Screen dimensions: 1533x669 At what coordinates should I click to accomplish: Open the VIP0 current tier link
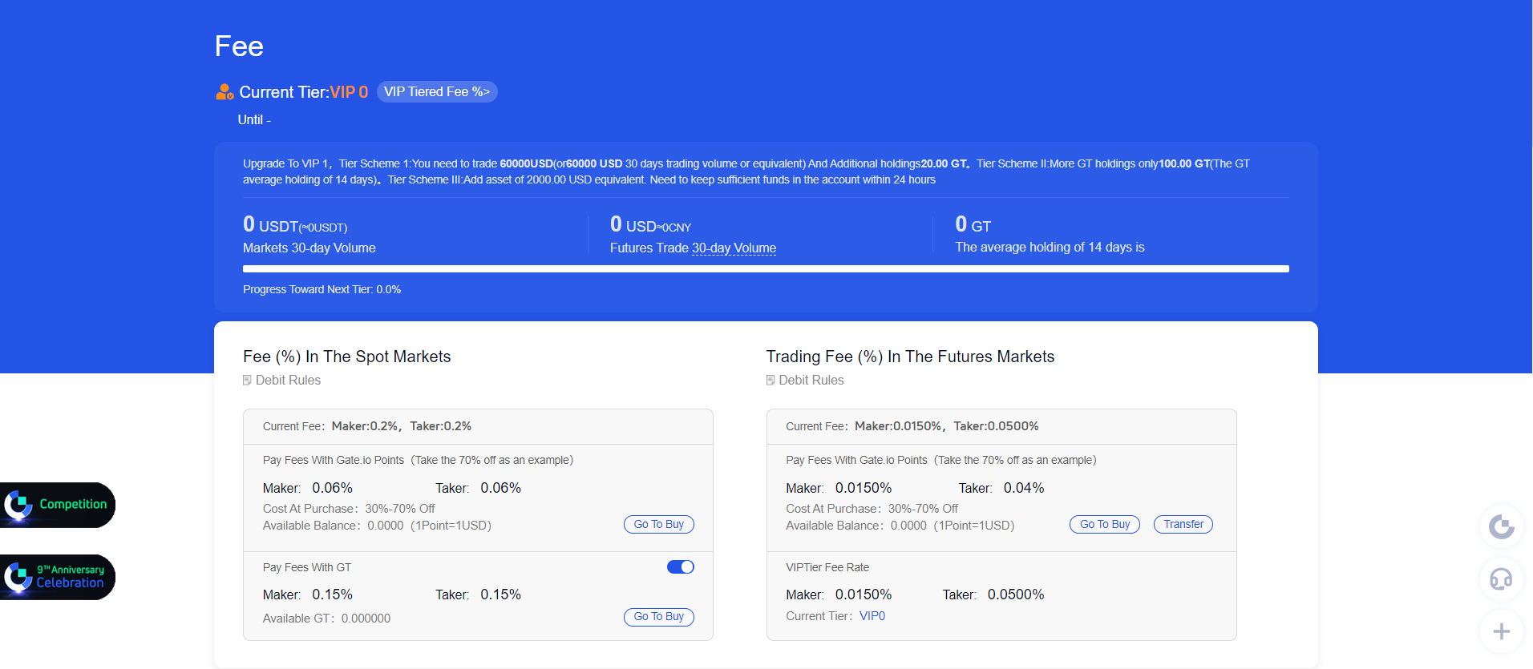[872, 616]
